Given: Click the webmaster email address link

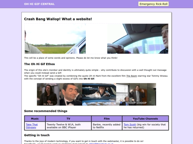Looking at the screenshot, I should point(101,143).
